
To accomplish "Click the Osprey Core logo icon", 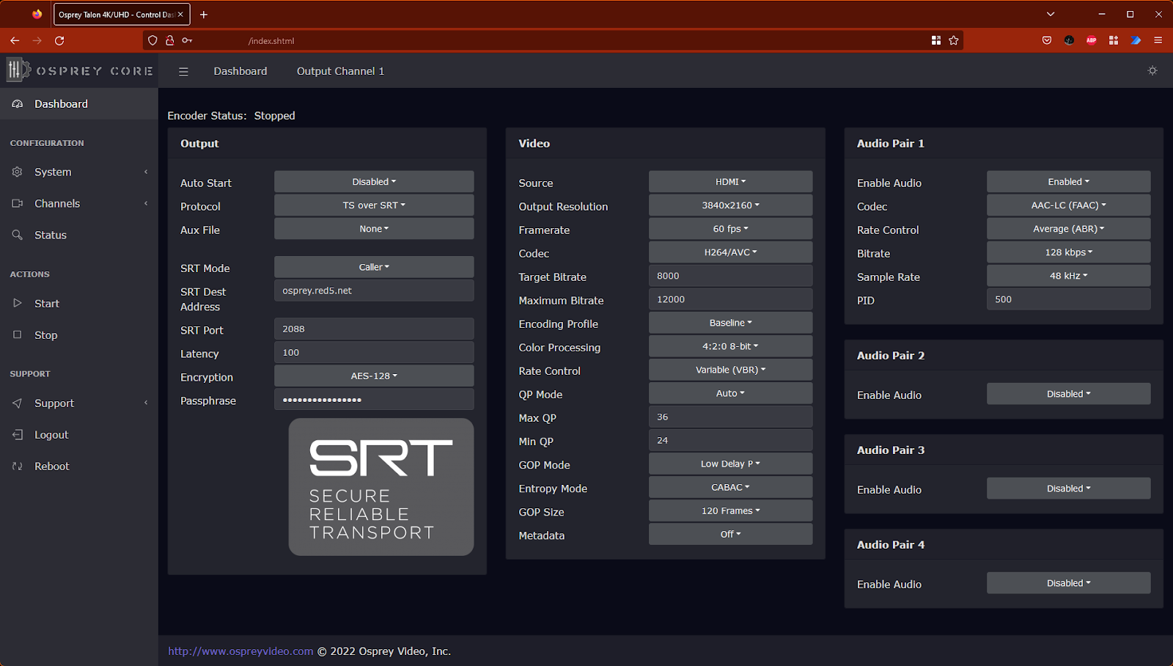I will (x=18, y=70).
